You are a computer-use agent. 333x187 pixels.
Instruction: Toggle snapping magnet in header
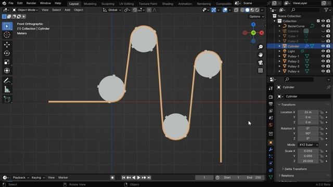tap(135, 10)
